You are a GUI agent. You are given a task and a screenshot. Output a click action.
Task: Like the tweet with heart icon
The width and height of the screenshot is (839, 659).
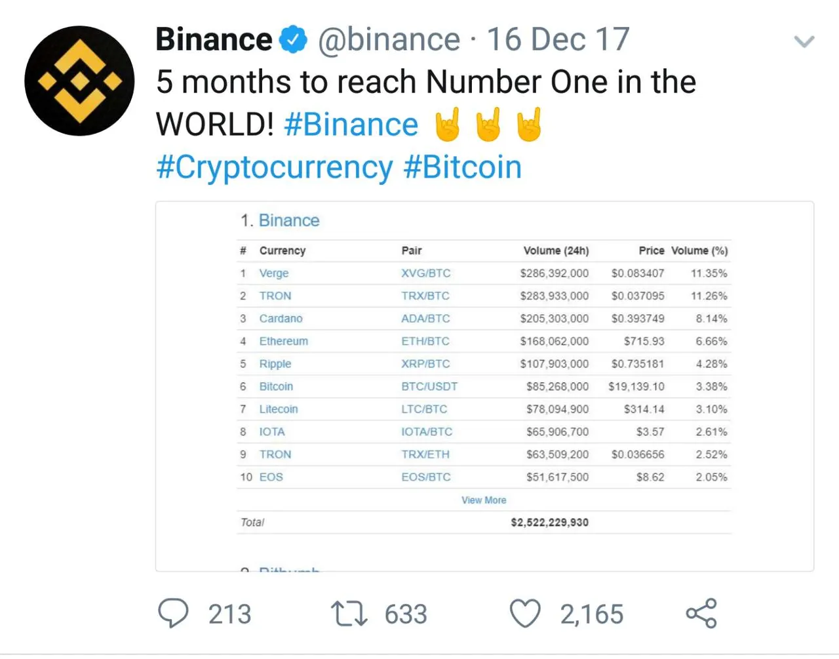pyautogui.click(x=525, y=614)
